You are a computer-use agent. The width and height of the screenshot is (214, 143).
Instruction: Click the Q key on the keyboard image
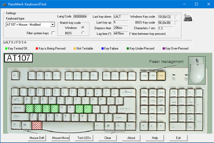pos(28,100)
